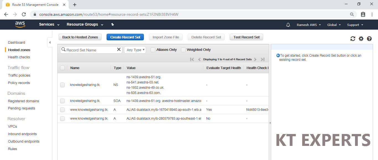Open Registered domains in the sidebar
This screenshot has height=160, width=378.
click(24, 101)
